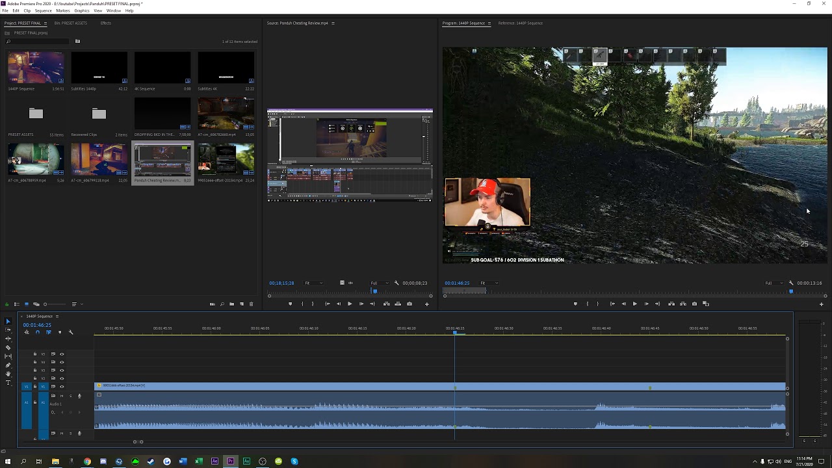Toggle visibility eye for track V1
This screenshot has width=832, height=468.
coord(62,387)
